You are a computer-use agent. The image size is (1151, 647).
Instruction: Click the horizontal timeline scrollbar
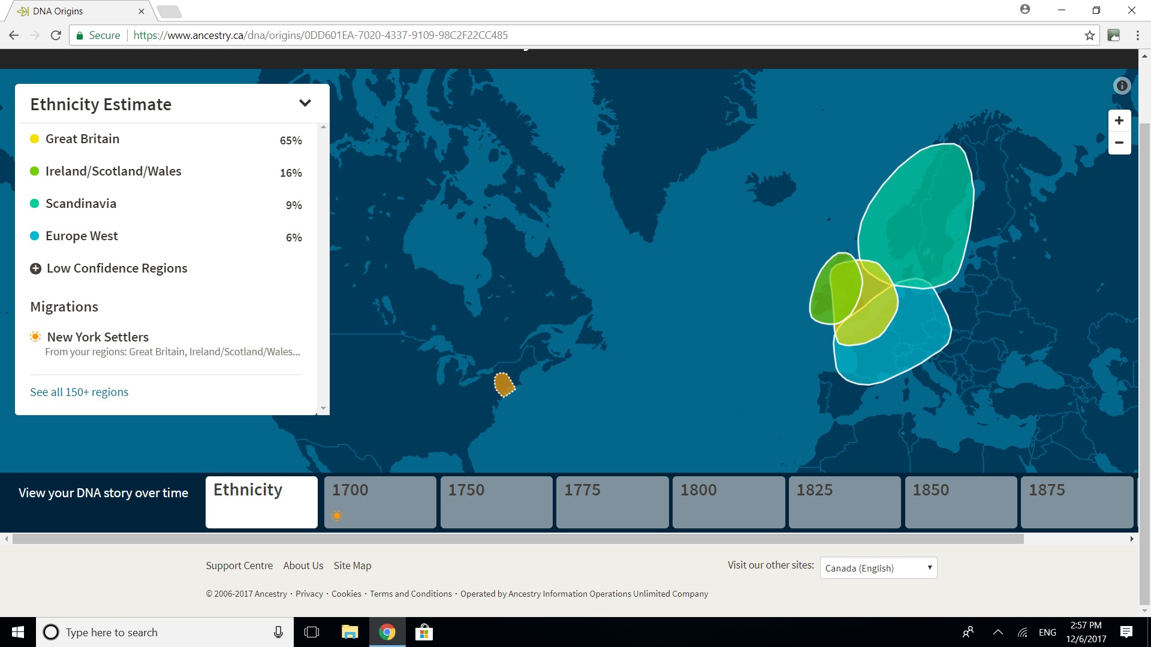point(518,539)
